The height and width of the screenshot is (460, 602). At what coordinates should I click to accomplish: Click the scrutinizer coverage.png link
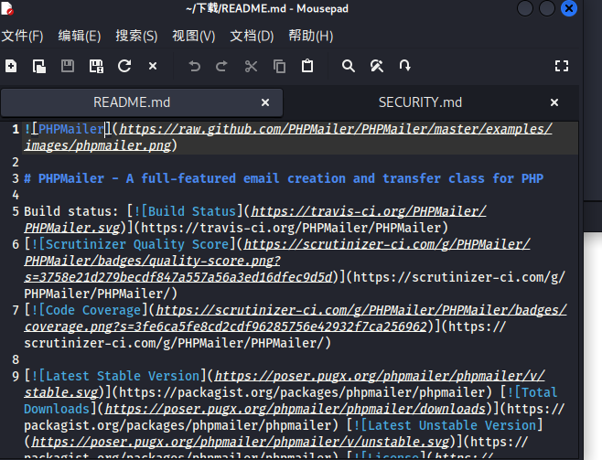click(x=296, y=318)
